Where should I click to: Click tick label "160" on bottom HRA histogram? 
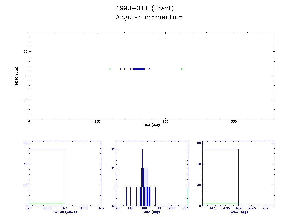[x=144, y=208]
